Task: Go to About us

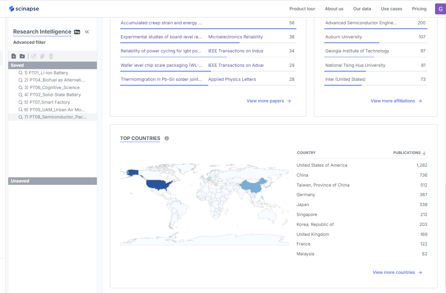Action: coord(334,9)
